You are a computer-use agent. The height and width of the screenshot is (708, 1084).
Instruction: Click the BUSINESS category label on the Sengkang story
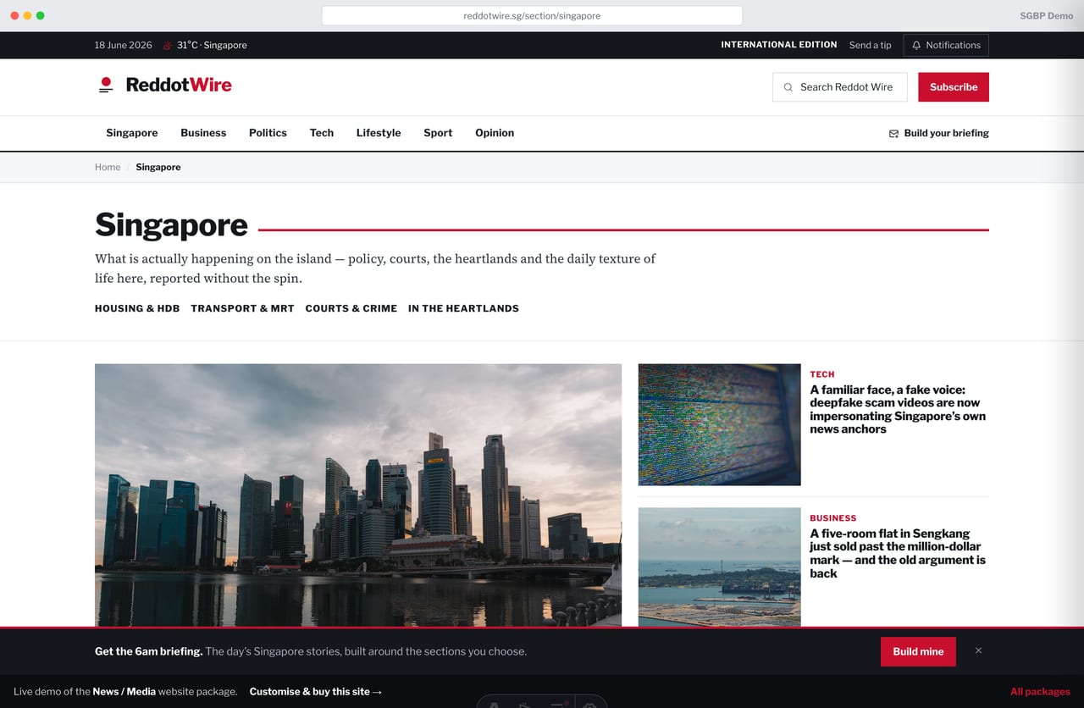pyautogui.click(x=833, y=518)
